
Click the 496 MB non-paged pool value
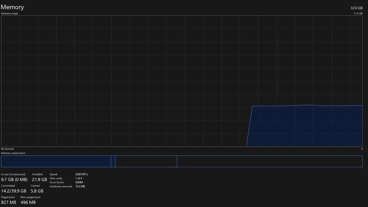click(x=28, y=202)
